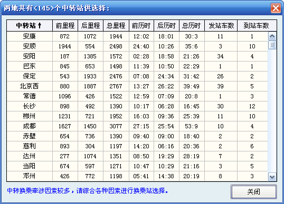Click the vertical scrollbar thumb
Screen dimensions: 284x204
point(272,45)
